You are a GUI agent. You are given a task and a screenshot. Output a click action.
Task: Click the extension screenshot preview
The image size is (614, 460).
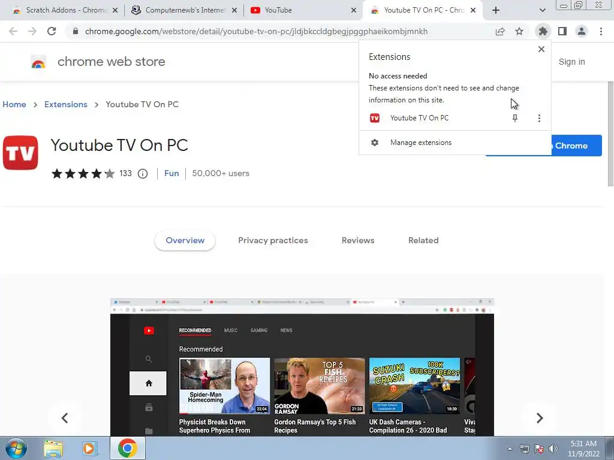(x=302, y=367)
